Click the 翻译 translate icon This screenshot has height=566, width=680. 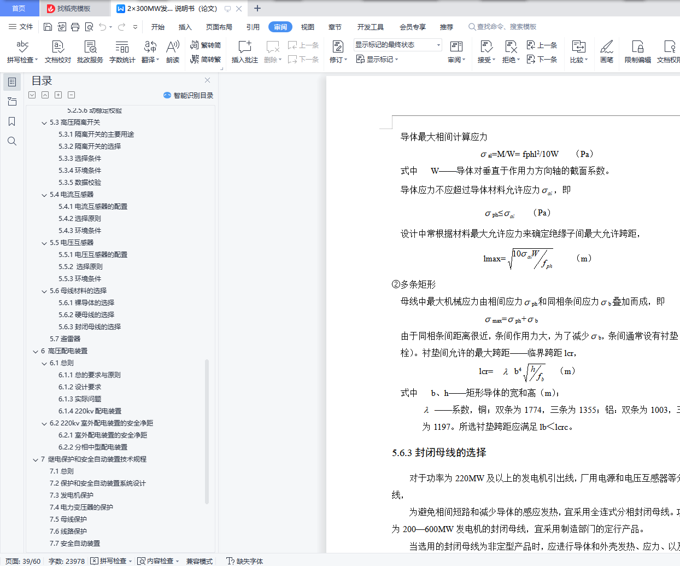click(150, 48)
